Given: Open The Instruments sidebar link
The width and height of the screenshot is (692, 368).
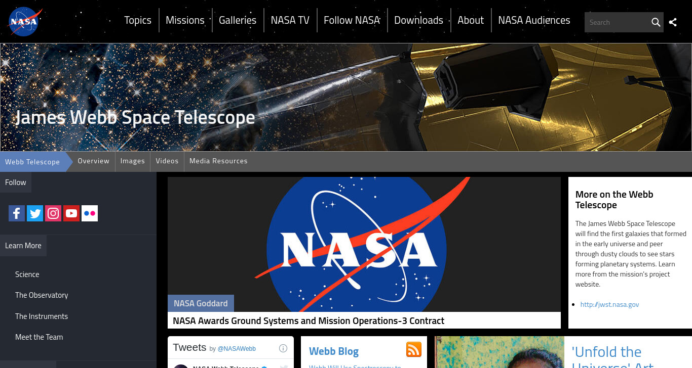Looking at the screenshot, I should click(x=42, y=316).
